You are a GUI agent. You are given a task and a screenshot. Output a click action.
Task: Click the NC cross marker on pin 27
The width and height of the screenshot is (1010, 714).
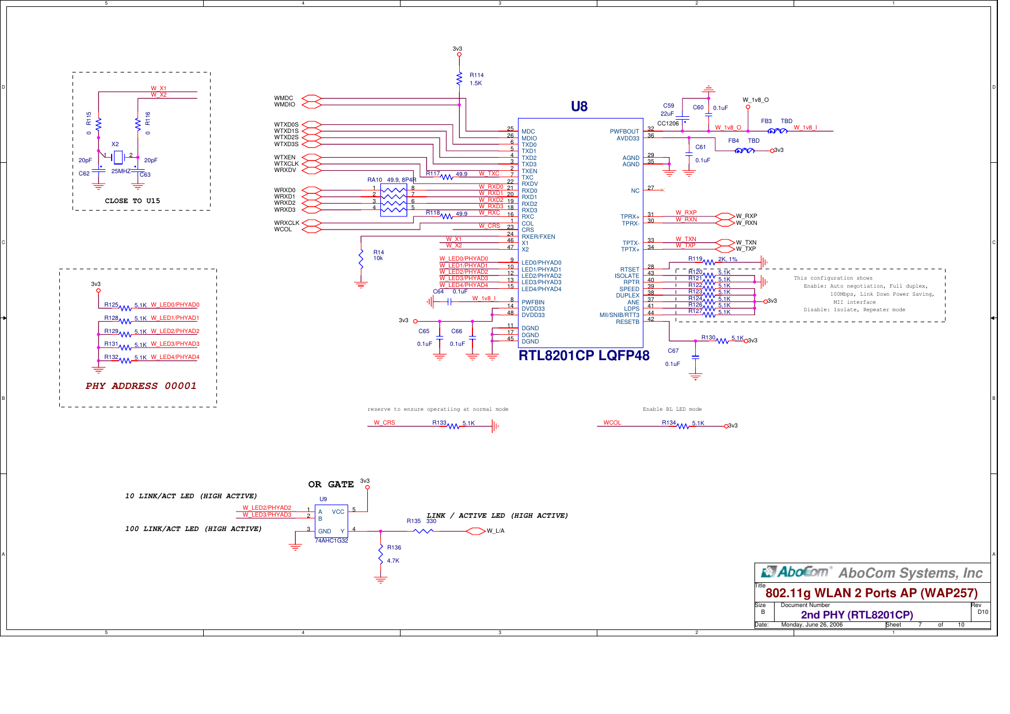point(662,190)
